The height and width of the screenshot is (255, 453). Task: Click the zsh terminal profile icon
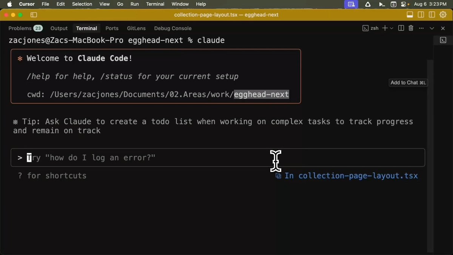point(365,28)
